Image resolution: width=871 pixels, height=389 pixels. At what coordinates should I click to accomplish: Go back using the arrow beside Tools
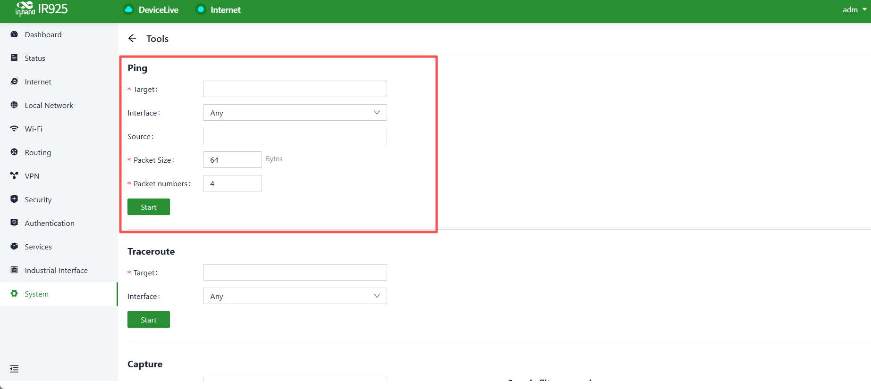[132, 38]
